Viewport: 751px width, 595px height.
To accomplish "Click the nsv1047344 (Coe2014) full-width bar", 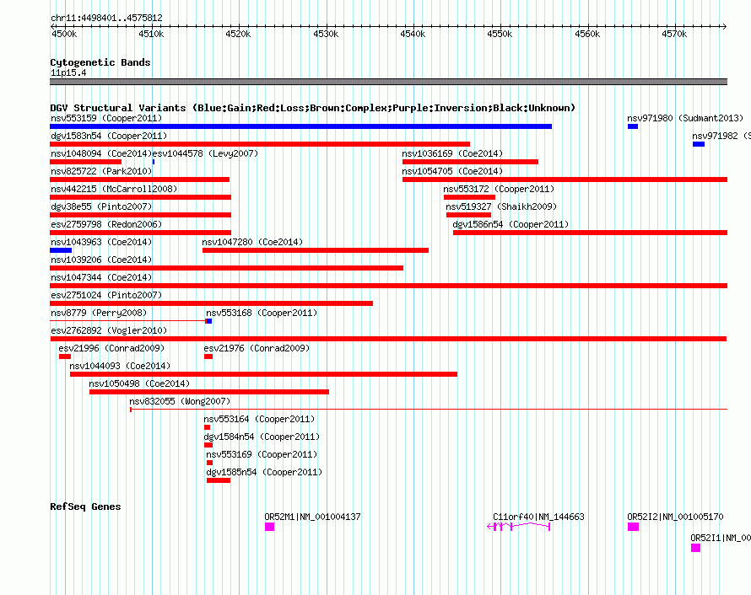I will coord(388,286).
